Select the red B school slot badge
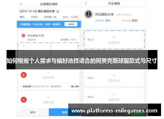Image resolution: width=164 pixels, height=119 pixels. (x=24, y=75)
